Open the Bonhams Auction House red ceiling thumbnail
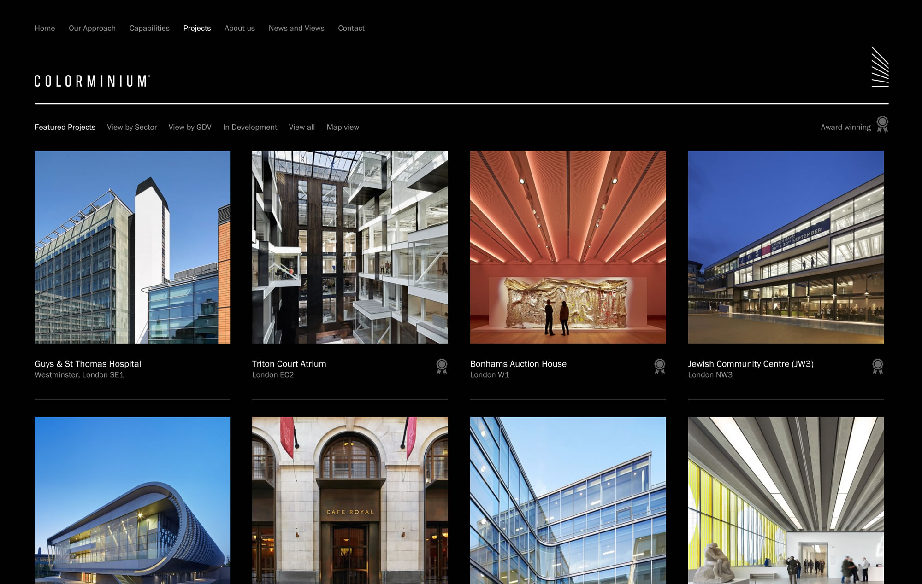 tap(567, 247)
